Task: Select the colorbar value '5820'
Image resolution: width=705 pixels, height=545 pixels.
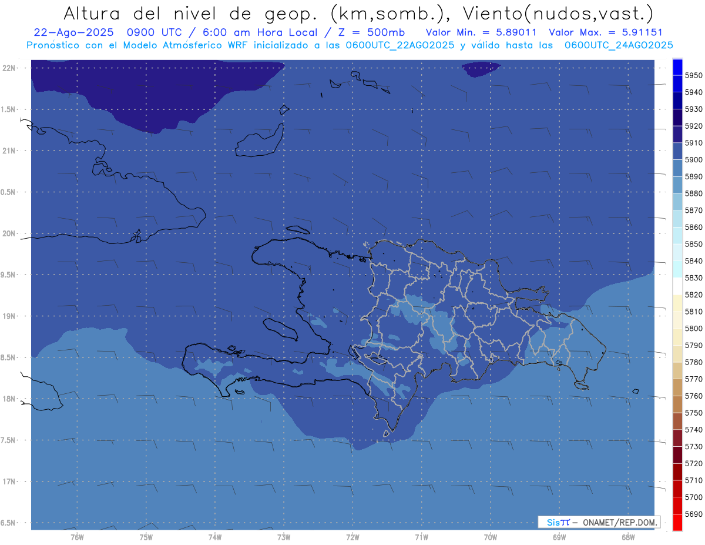Action: click(694, 295)
